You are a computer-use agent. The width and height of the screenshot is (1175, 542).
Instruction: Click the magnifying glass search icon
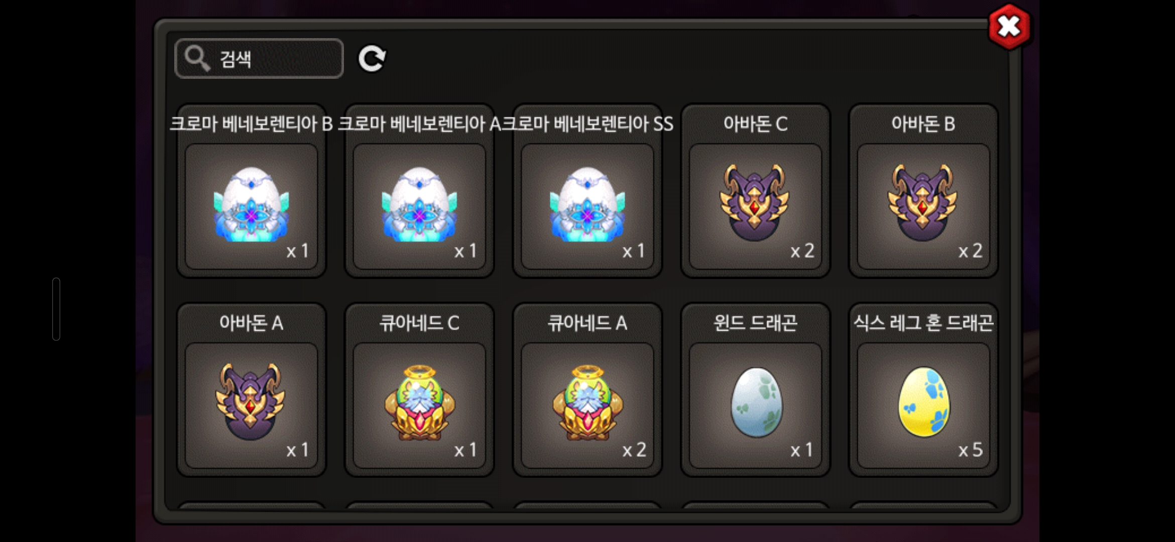coord(196,58)
